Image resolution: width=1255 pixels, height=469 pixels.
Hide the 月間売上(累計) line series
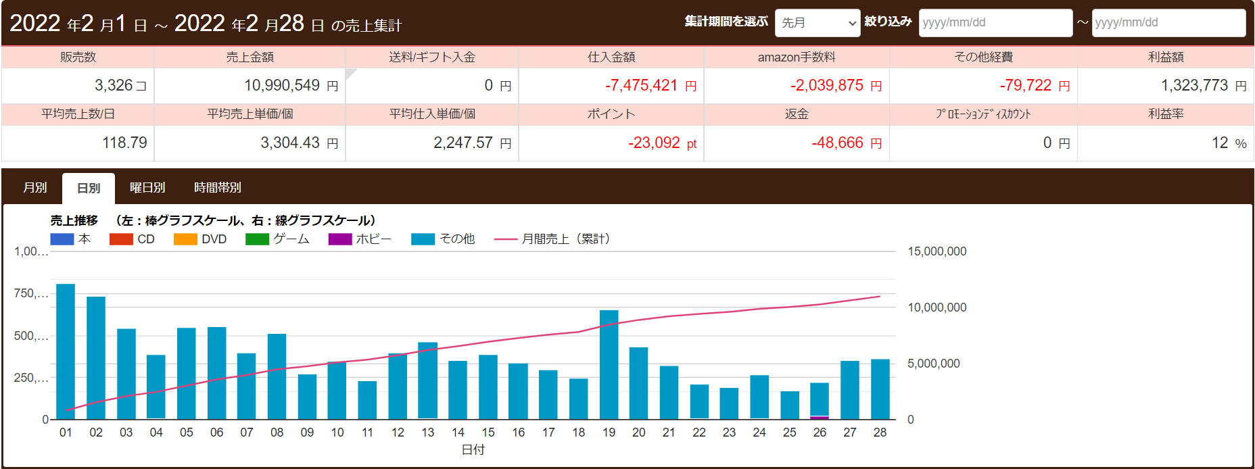pos(506,239)
